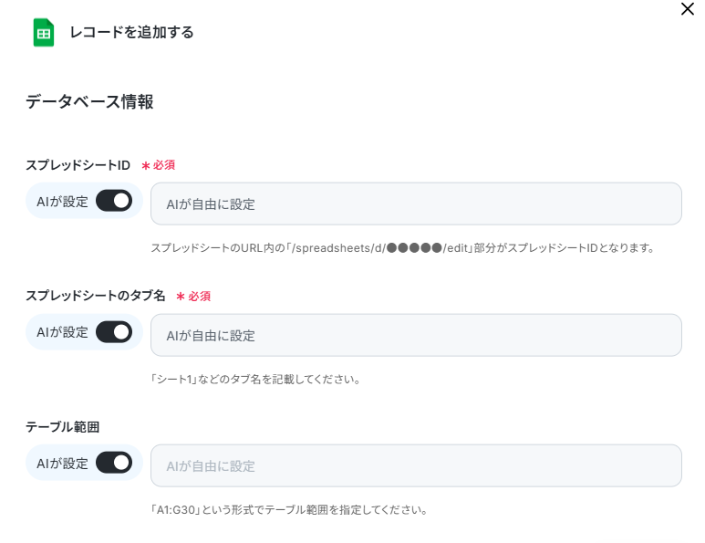Click the スプレッドシートID field label

[x=78, y=165]
